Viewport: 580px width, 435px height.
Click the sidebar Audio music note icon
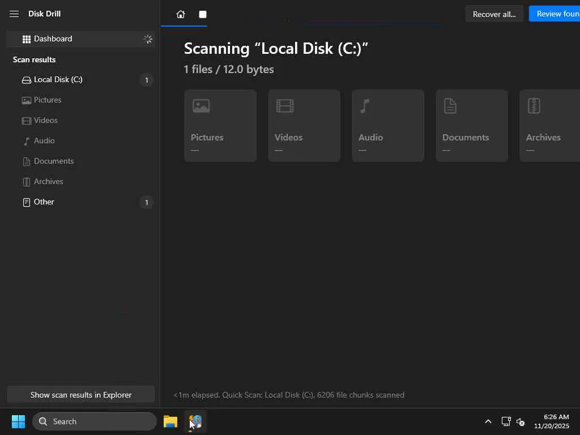pos(26,141)
